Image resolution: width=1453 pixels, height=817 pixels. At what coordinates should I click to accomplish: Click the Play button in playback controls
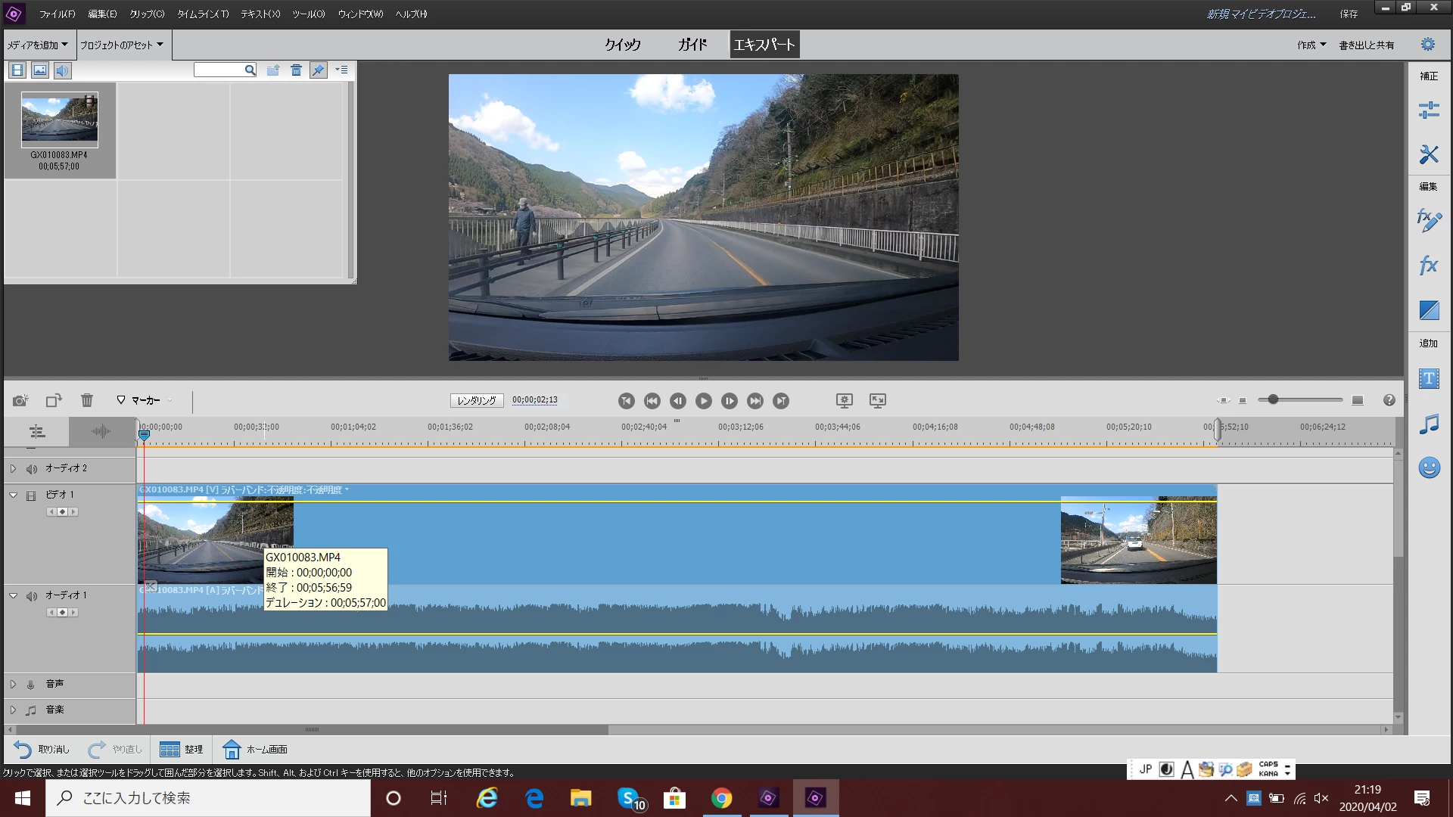[x=703, y=401]
